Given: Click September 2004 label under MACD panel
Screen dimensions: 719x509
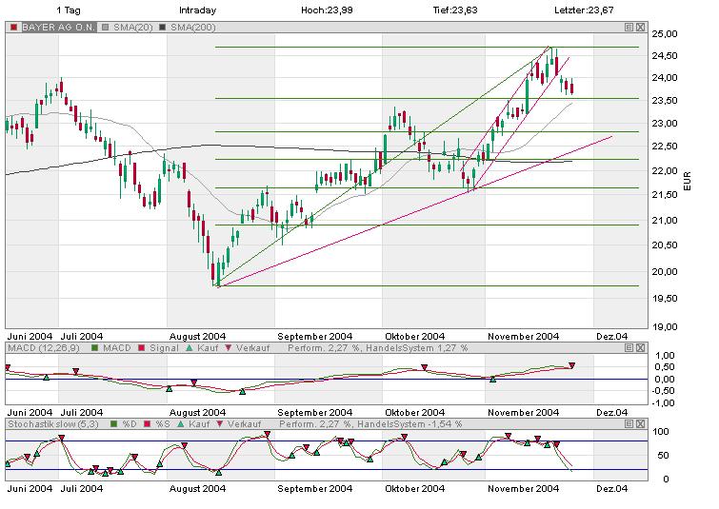Looking at the screenshot, I should [x=314, y=412].
